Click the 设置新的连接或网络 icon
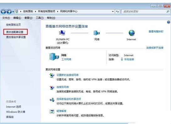 coord(52,76)
